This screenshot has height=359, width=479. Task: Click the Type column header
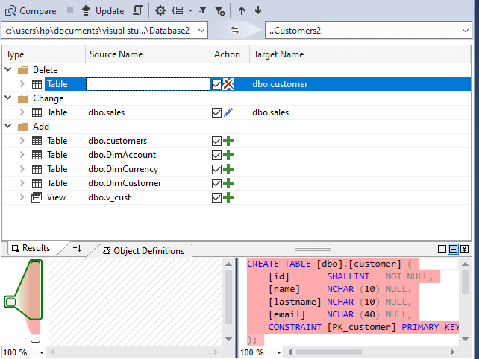(x=44, y=54)
